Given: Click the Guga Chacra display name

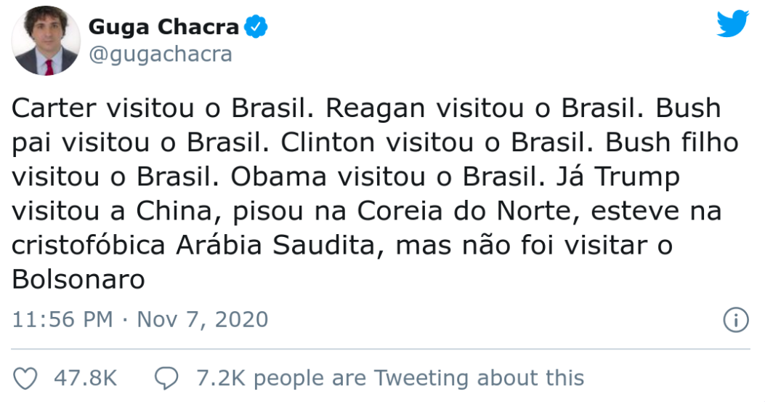Looking at the screenshot, I should 163,26.
